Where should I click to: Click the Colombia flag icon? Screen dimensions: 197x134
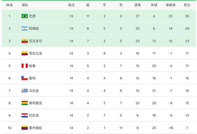(x=25, y=53)
